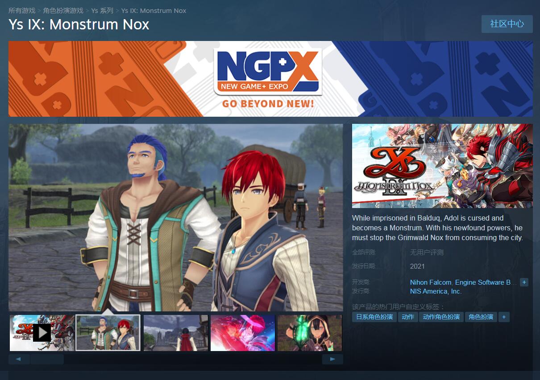
Task: Open the NIS America, Inc. publisher link
Action: pos(436,291)
